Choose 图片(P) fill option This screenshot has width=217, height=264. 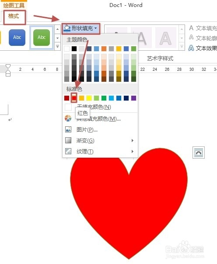coord(100,130)
